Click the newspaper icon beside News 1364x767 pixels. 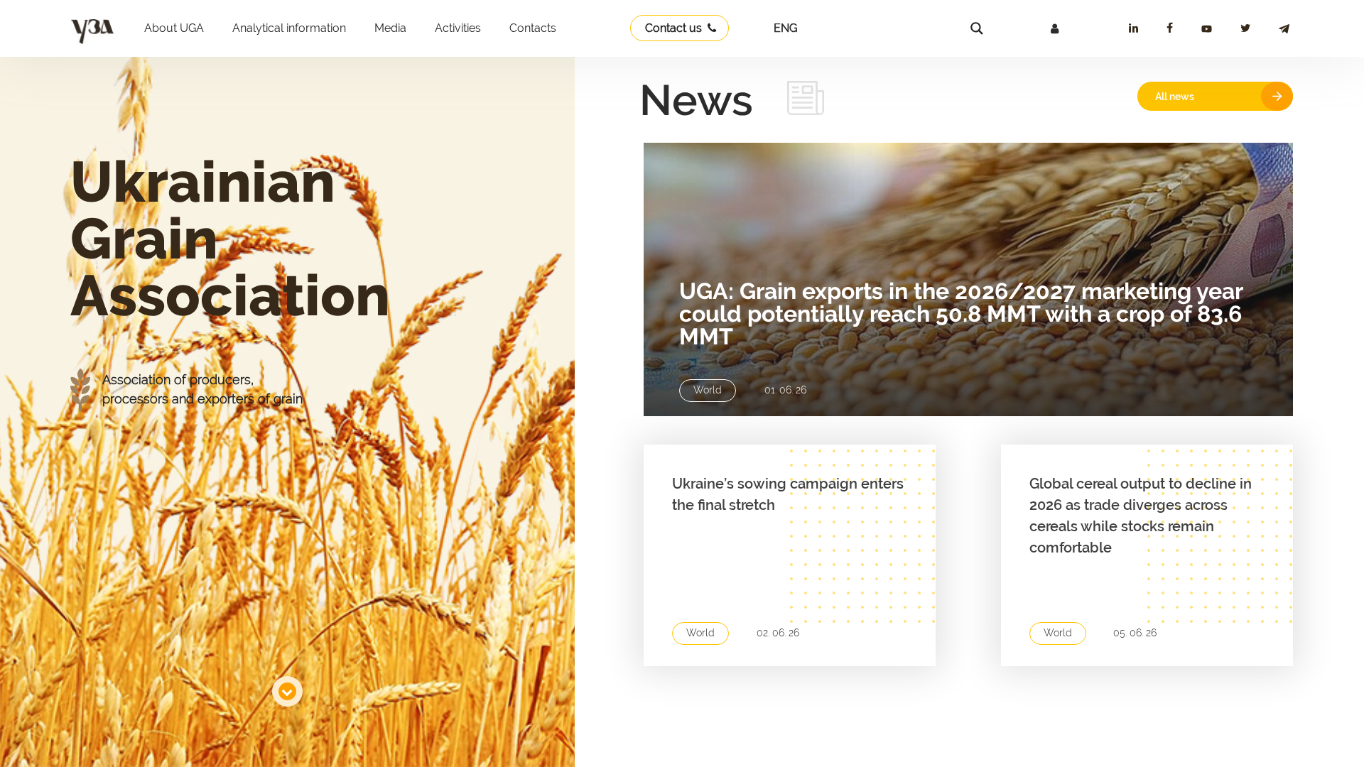click(806, 98)
